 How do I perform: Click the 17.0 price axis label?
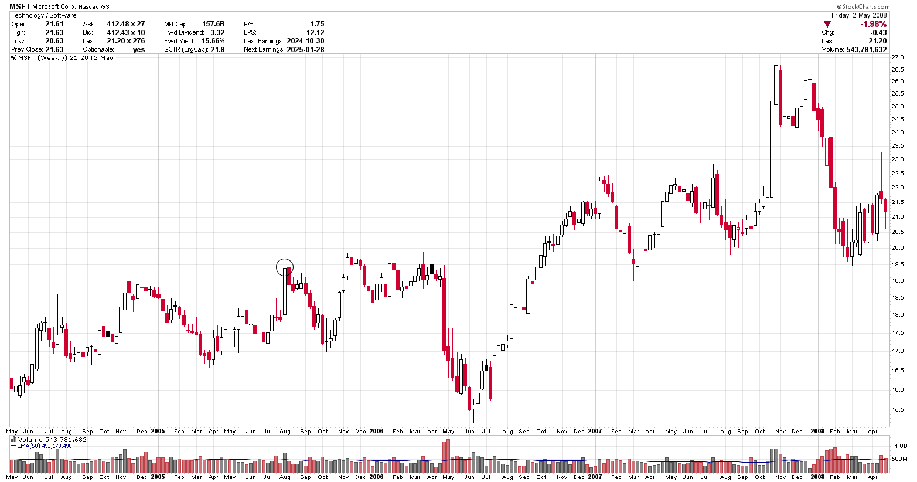(898, 351)
